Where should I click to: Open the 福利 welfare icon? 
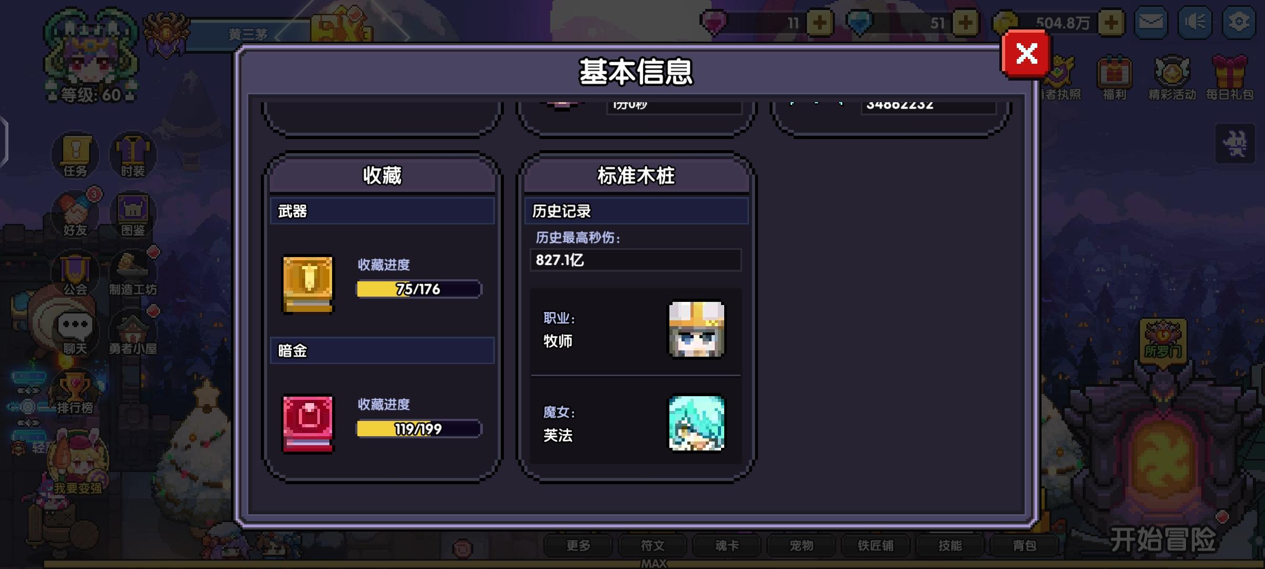click(1114, 77)
